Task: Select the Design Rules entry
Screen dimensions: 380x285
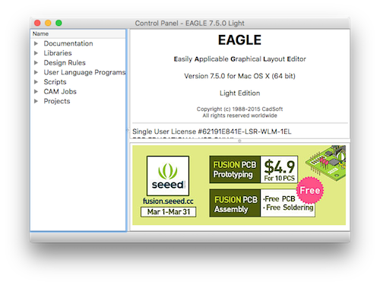Action: [x=65, y=63]
